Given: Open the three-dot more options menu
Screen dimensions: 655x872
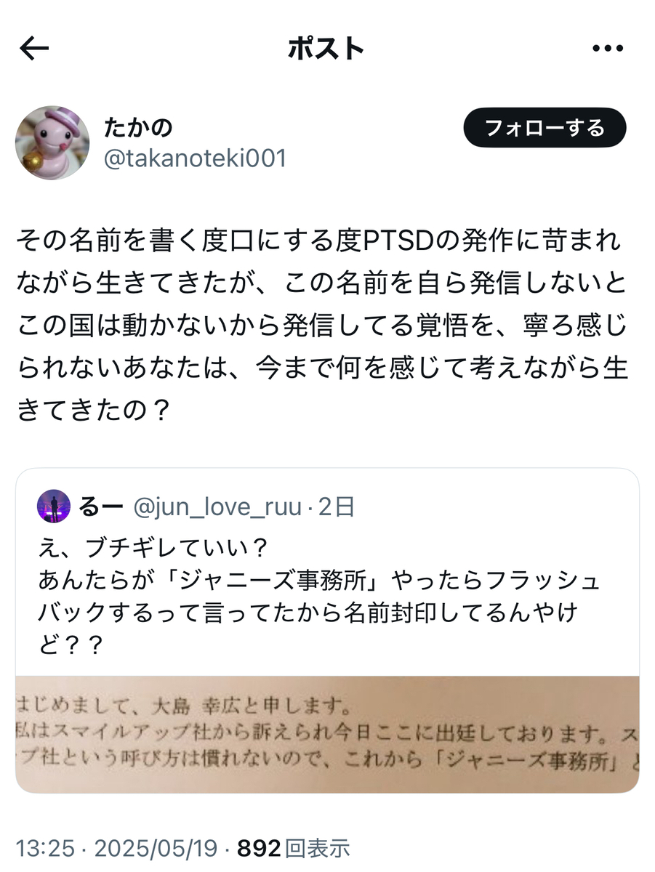Looking at the screenshot, I should pyautogui.click(x=608, y=49).
